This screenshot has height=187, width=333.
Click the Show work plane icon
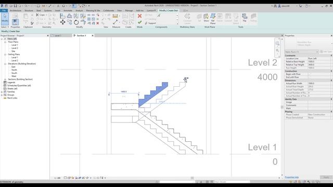coord(206,18)
